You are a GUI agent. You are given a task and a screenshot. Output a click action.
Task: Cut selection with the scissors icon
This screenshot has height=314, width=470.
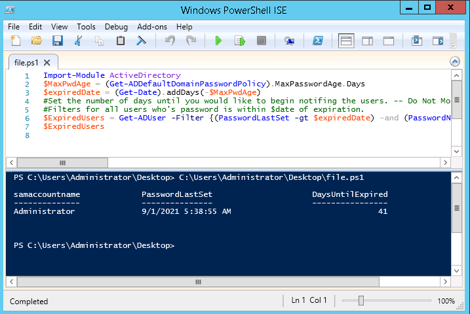click(78, 41)
